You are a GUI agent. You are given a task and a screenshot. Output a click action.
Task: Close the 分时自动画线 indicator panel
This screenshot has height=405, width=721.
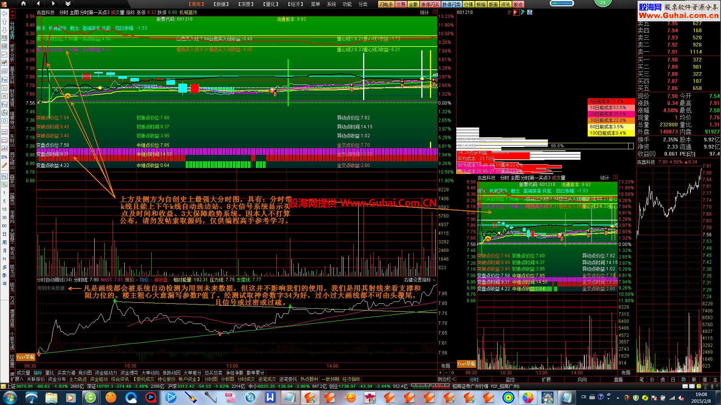point(434,280)
